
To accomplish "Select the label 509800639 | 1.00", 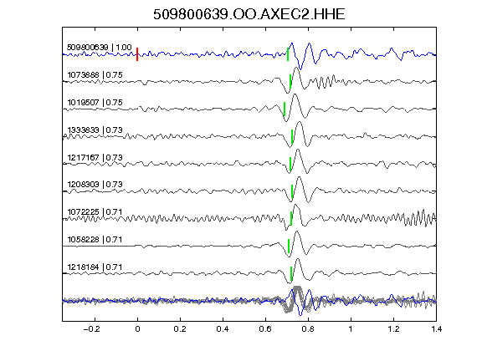I will point(100,48).
